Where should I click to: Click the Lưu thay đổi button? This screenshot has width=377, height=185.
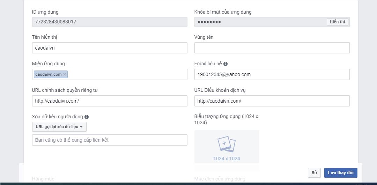click(340, 173)
